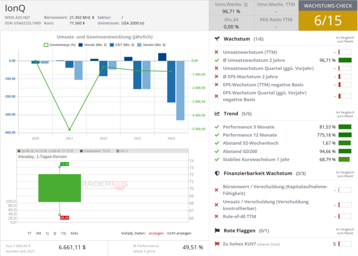Screen dimensions: 358x256
Task: Click the red X beside Börsenwert / Verschuldung
Action: [x=216, y=190]
